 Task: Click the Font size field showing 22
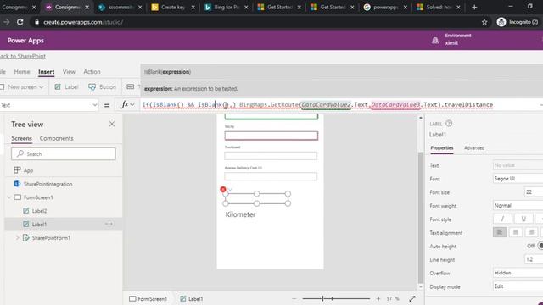pyautogui.click(x=534, y=192)
